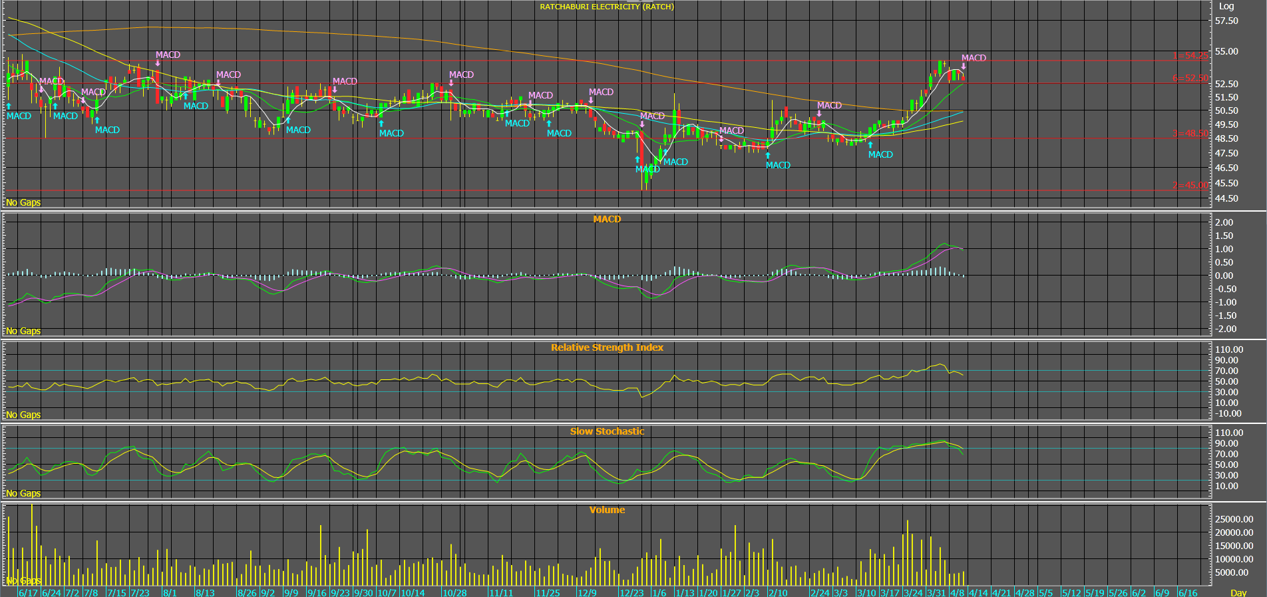1267x597 pixels.
Task: Click the 50.50 price axis value
Action: pos(1226,110)
